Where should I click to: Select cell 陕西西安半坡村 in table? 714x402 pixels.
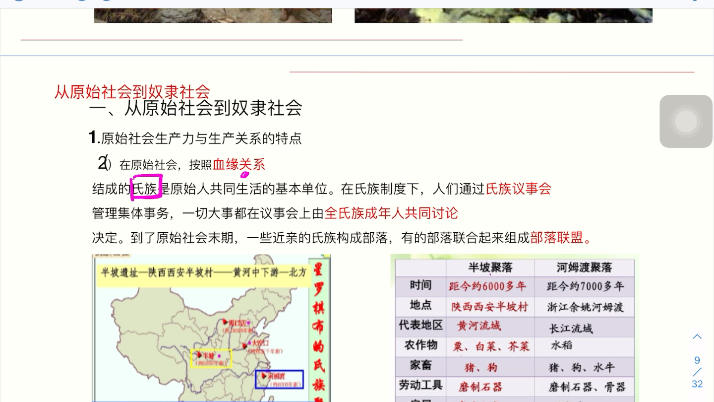[x=490, y=307]
